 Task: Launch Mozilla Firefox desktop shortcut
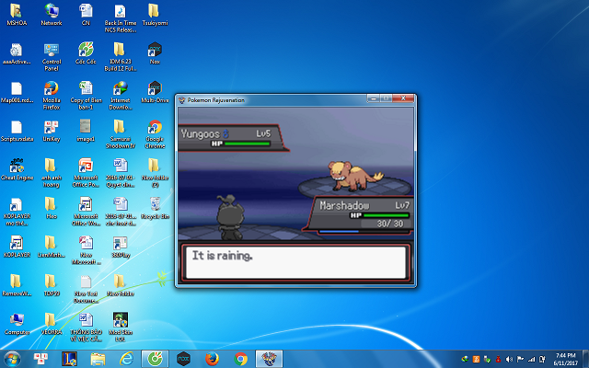coord(52,96)
